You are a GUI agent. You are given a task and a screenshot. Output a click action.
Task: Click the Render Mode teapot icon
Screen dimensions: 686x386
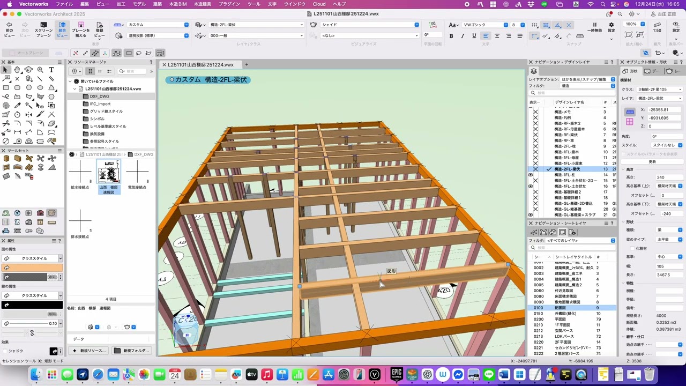314,25
